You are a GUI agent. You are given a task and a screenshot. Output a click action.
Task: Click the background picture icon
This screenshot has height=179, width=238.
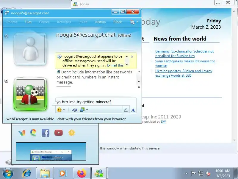tap(82, 110)
